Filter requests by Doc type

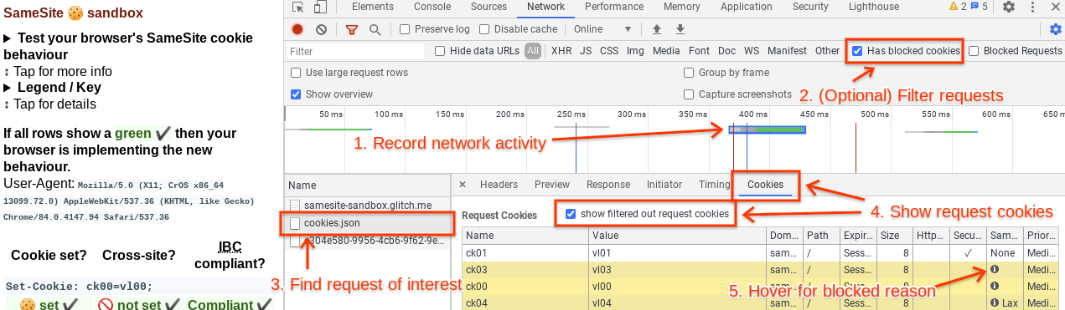[726, 51]
